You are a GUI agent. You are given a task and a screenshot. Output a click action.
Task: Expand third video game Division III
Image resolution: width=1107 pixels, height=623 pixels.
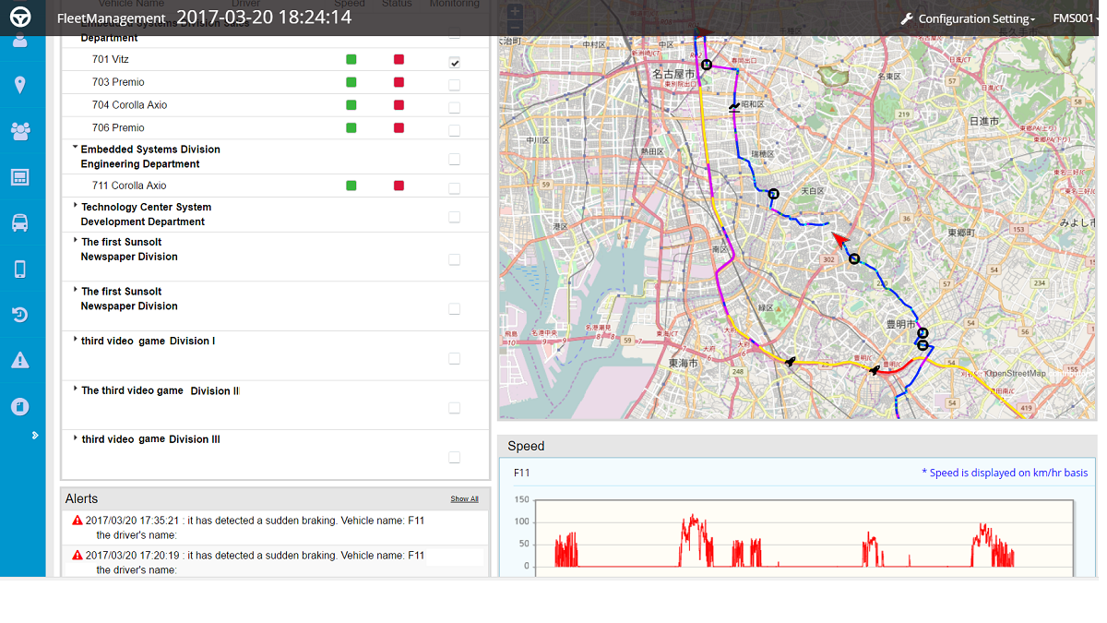(x=75, y=437)
